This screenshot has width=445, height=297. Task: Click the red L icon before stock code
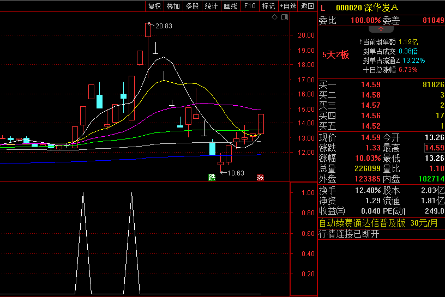[323, 8]
